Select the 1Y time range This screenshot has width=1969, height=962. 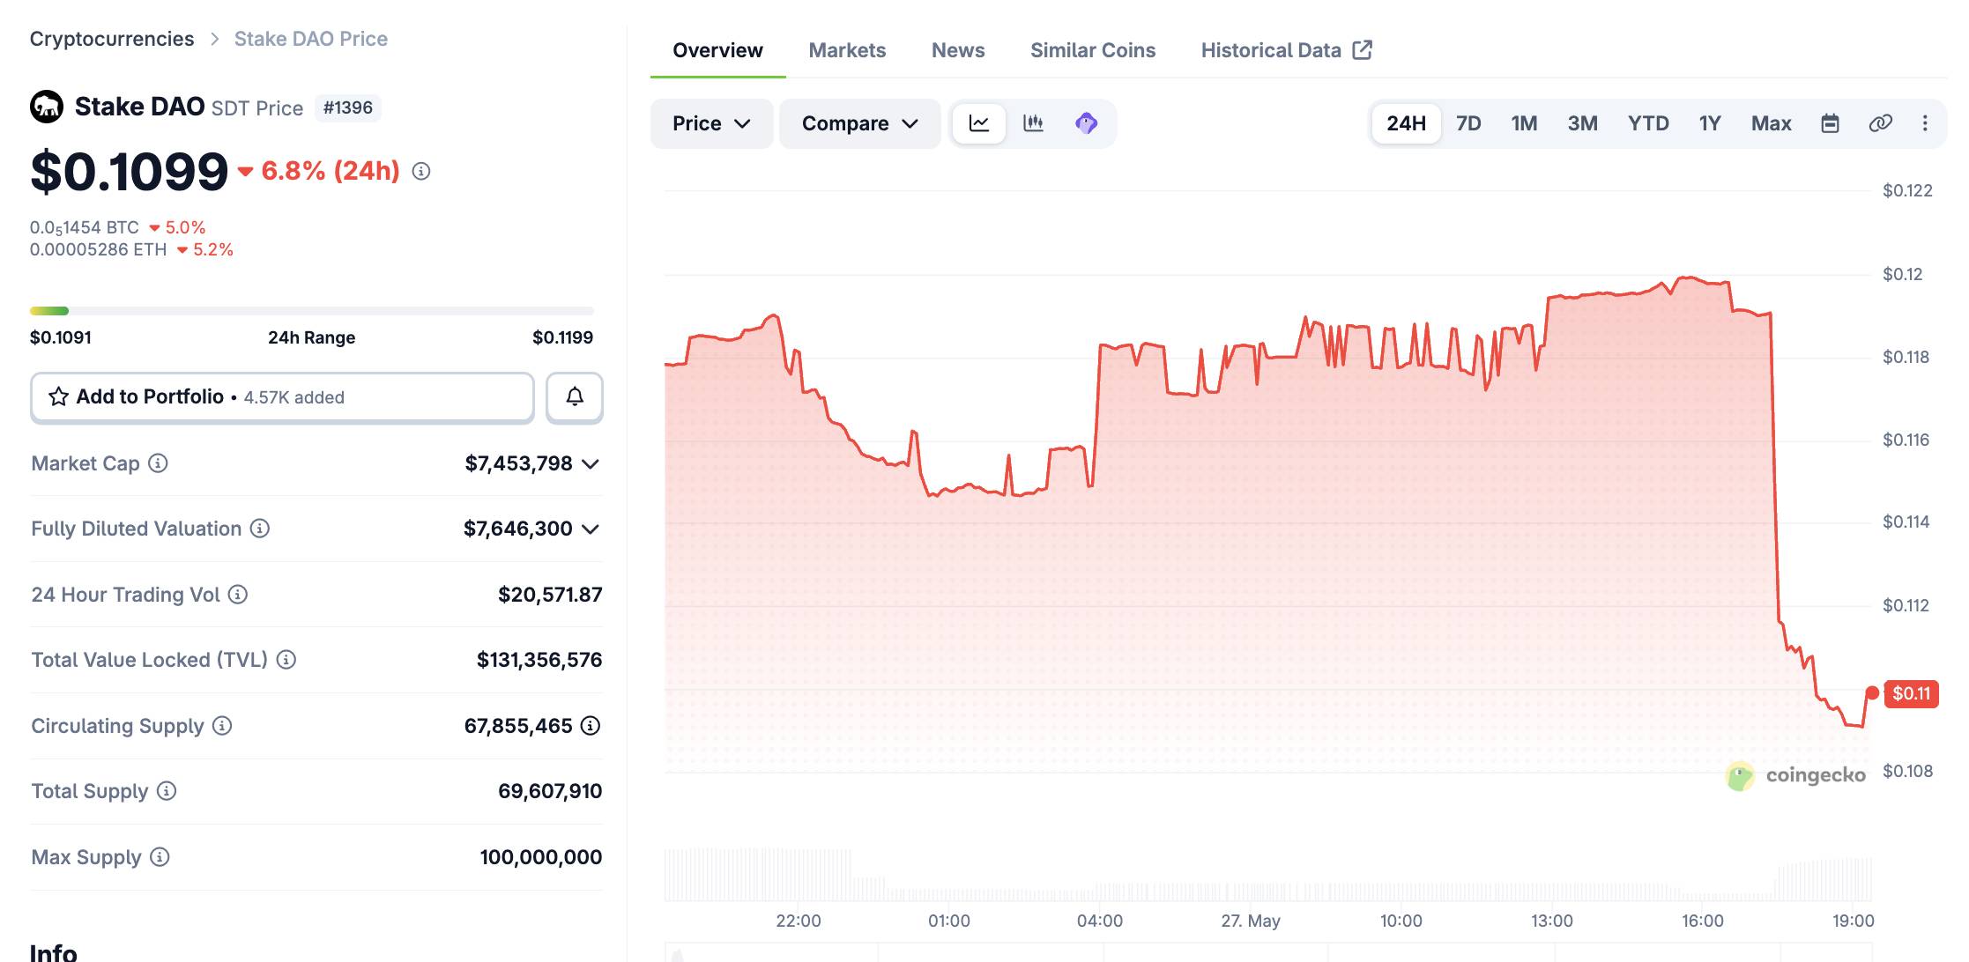(x=1710, y=123)
